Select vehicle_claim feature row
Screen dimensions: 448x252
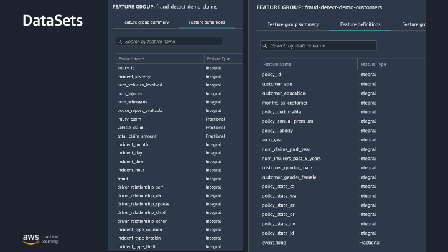point(179,128)
